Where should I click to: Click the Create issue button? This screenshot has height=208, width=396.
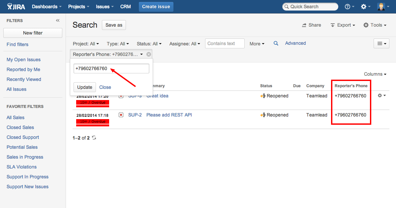click(156, 7)
